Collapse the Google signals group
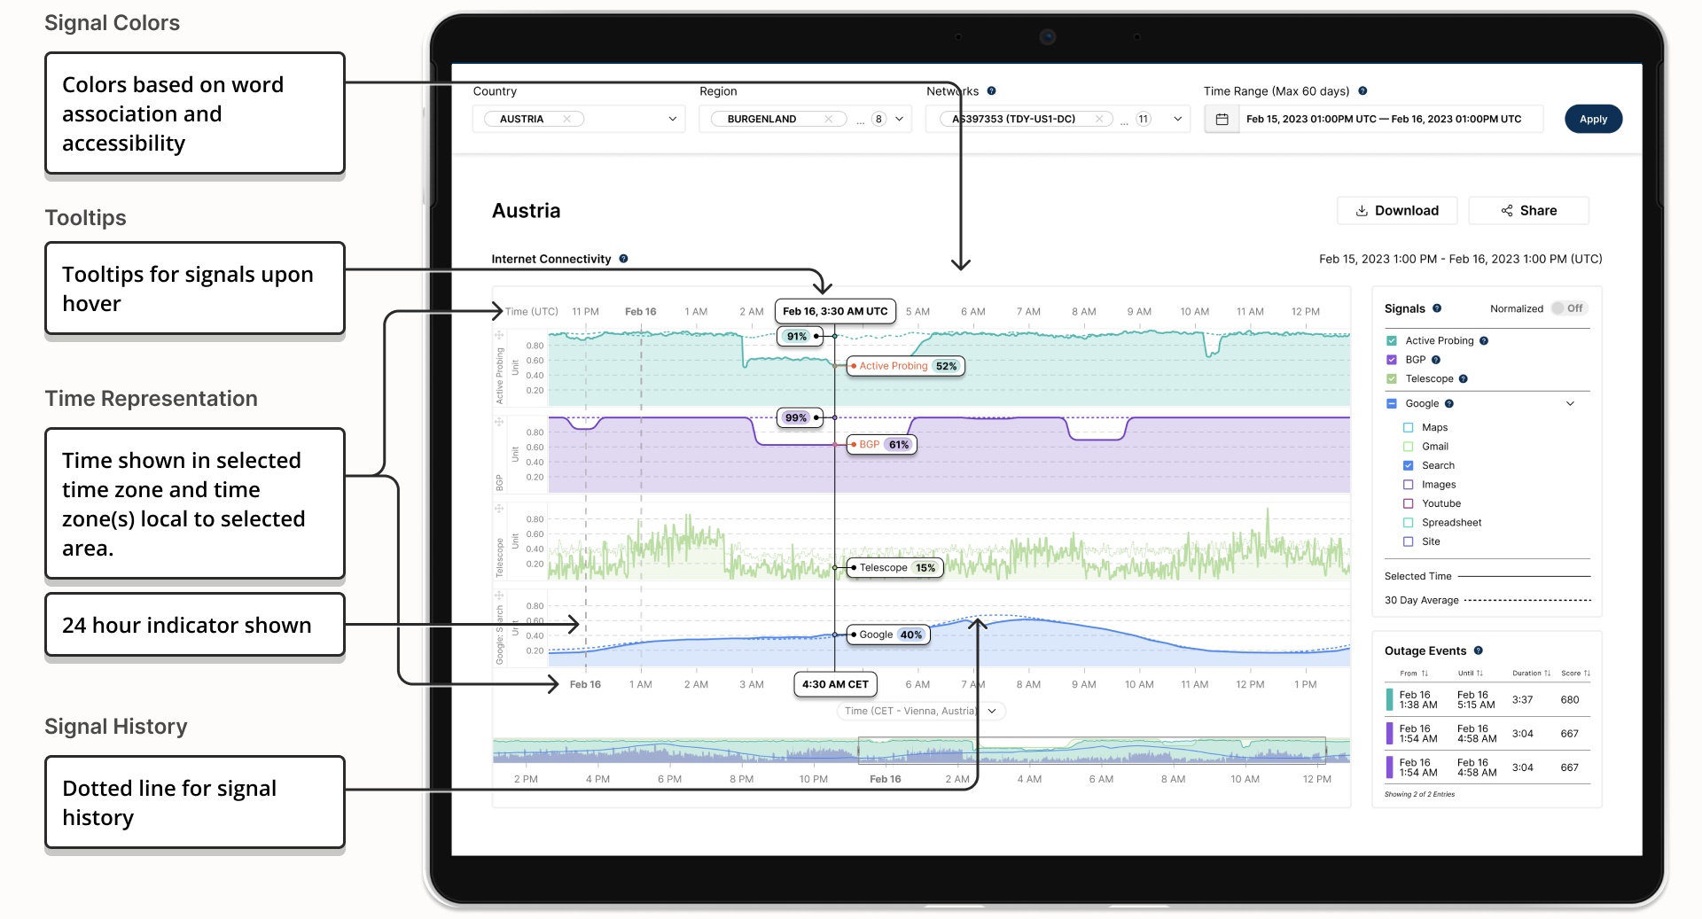1702x919 pixels. tap(1570, 403)
